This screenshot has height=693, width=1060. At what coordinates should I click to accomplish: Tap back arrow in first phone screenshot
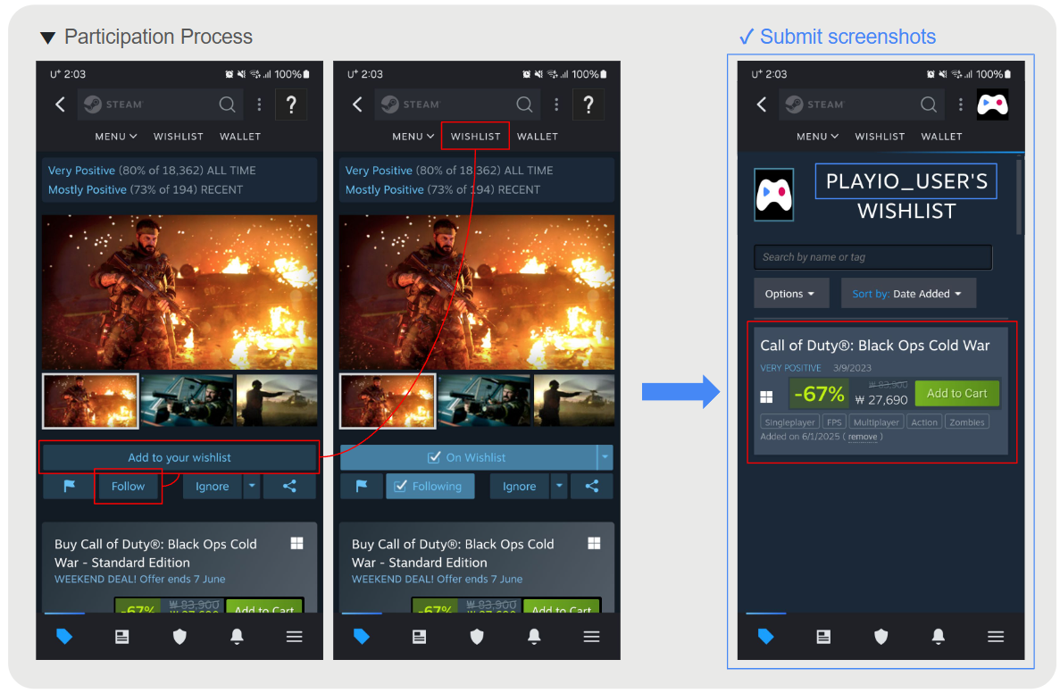60,104
